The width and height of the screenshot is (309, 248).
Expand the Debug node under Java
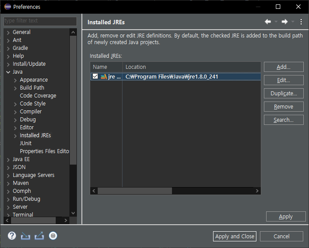click(15, 120)
